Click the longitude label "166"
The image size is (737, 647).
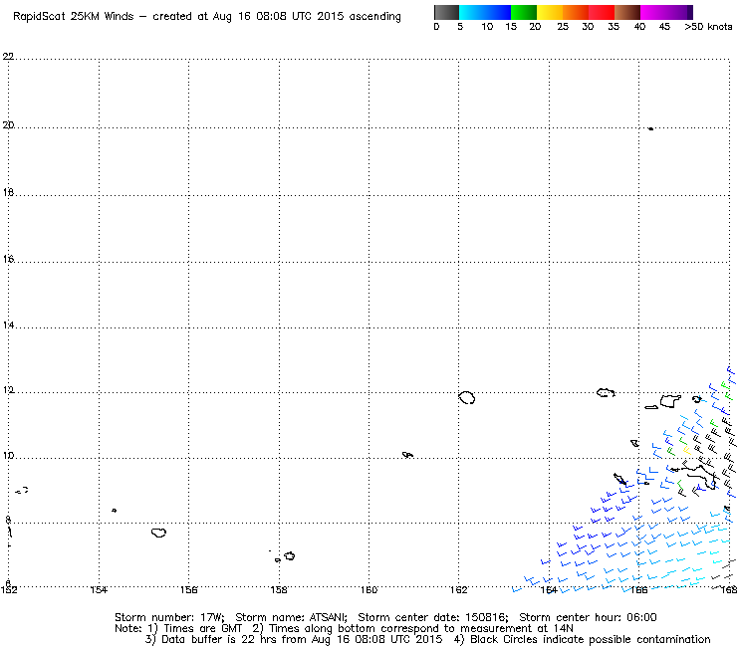tap(638, 589)
